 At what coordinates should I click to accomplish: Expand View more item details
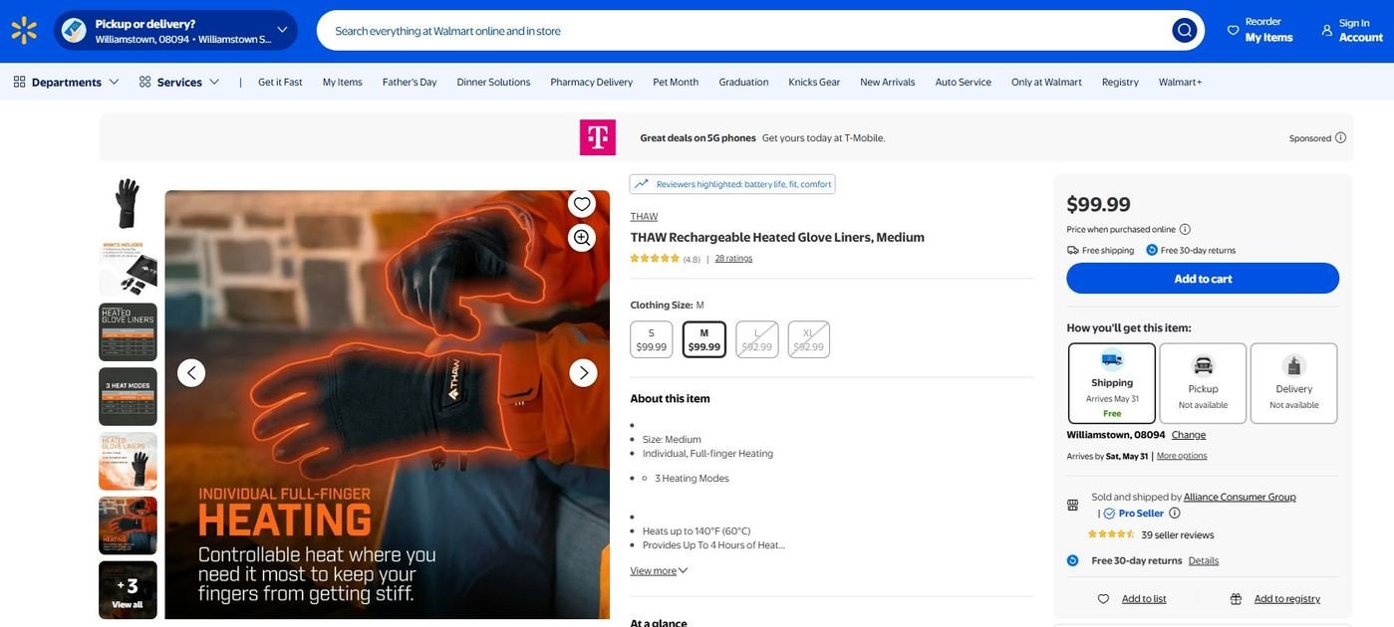pyautogui.click(x=659, y=570)
